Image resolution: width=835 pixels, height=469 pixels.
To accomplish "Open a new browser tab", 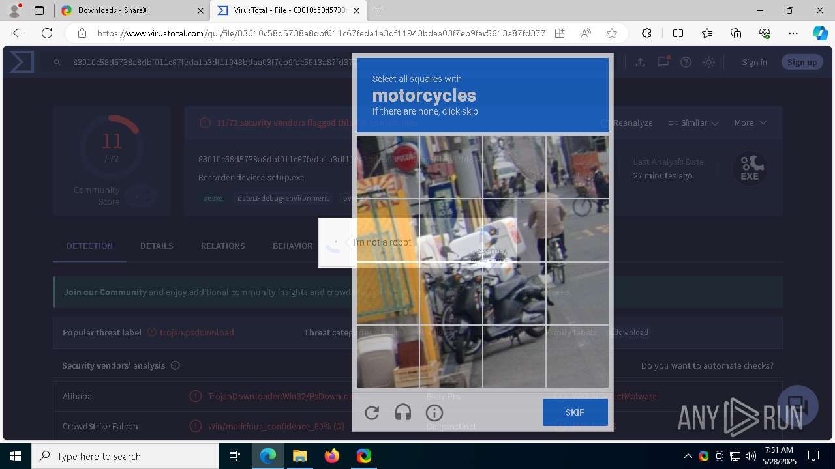I will point(378,10).
